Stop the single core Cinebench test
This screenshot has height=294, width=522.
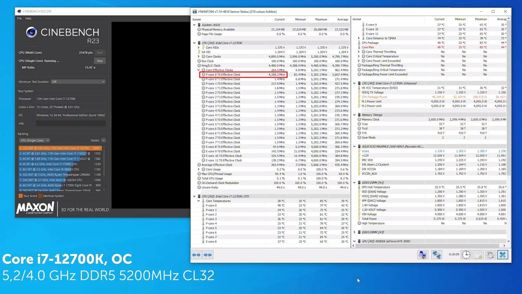[x=100, y=61]
